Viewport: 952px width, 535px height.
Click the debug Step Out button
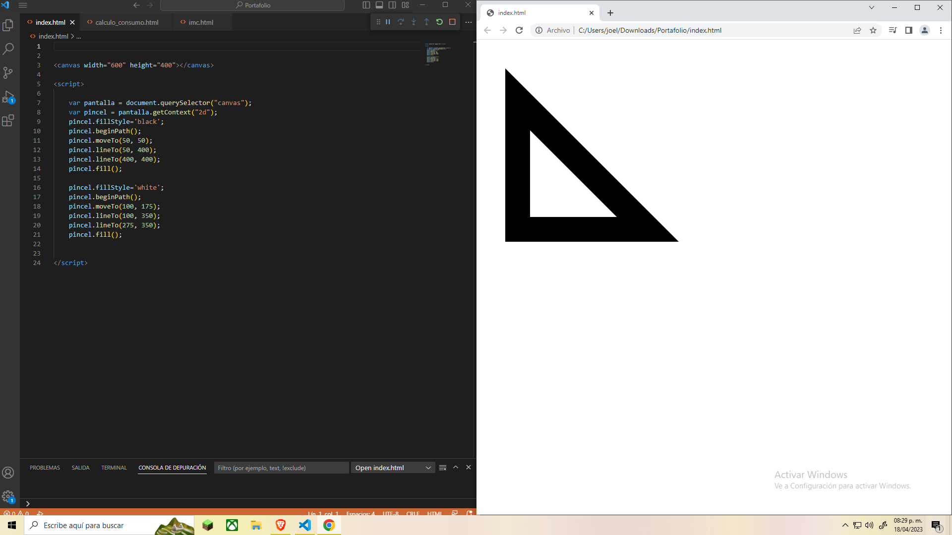point(426,22)
